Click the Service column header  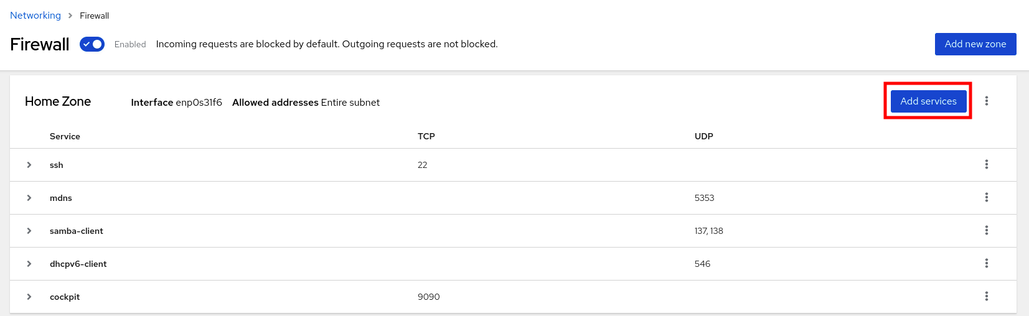[x=65, y=136]
